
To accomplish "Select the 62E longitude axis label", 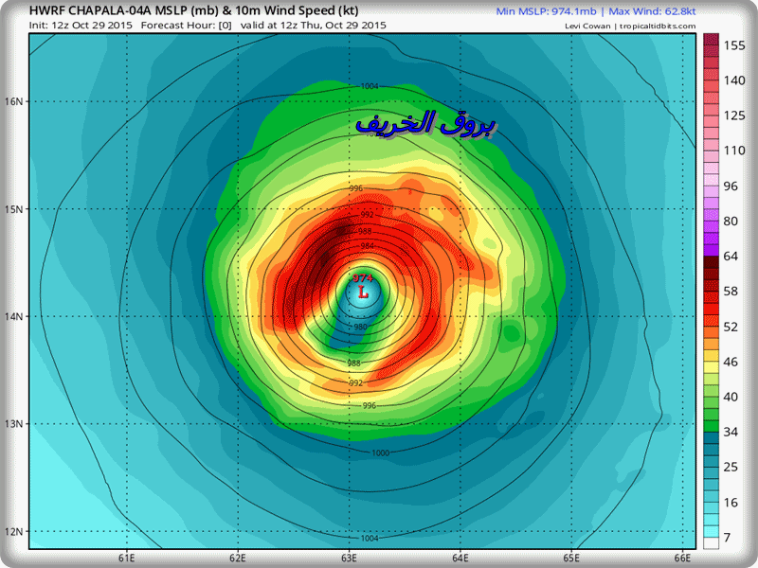I will pos(238,559).
